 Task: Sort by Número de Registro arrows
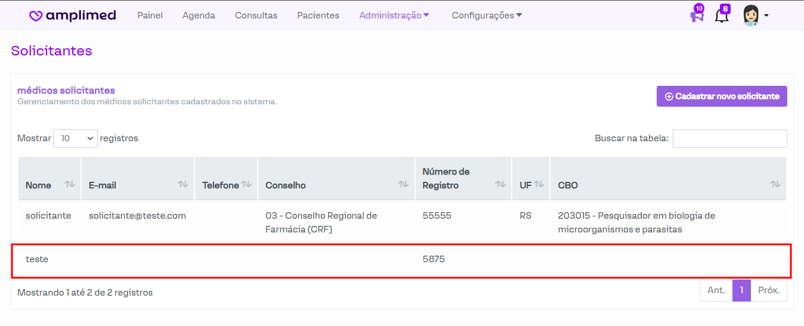point(500,184)
